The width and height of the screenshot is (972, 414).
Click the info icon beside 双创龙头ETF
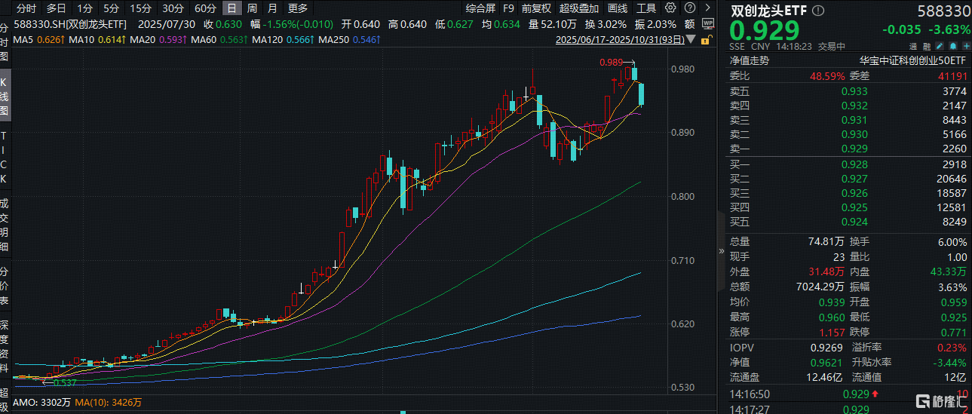820,11
